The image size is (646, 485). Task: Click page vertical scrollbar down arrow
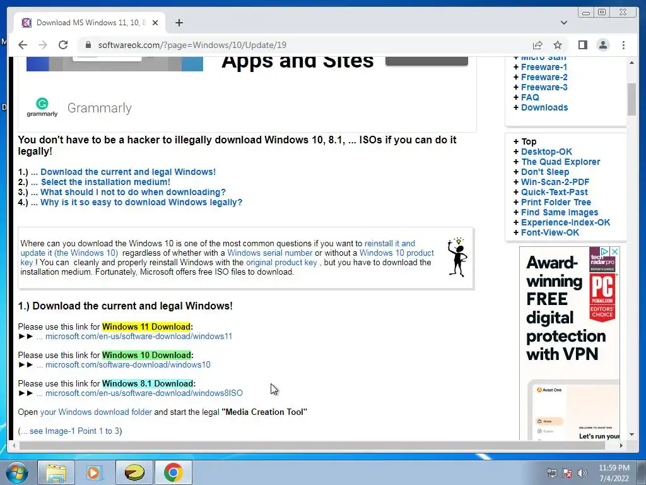pos(631,434)
